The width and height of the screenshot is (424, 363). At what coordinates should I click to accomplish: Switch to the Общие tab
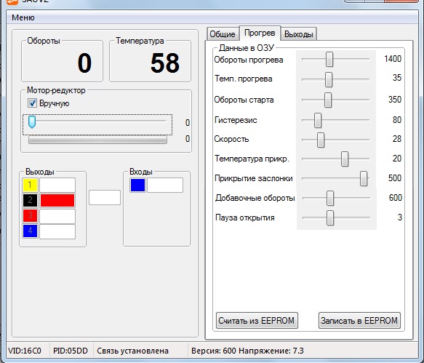[x=223, y=34]
